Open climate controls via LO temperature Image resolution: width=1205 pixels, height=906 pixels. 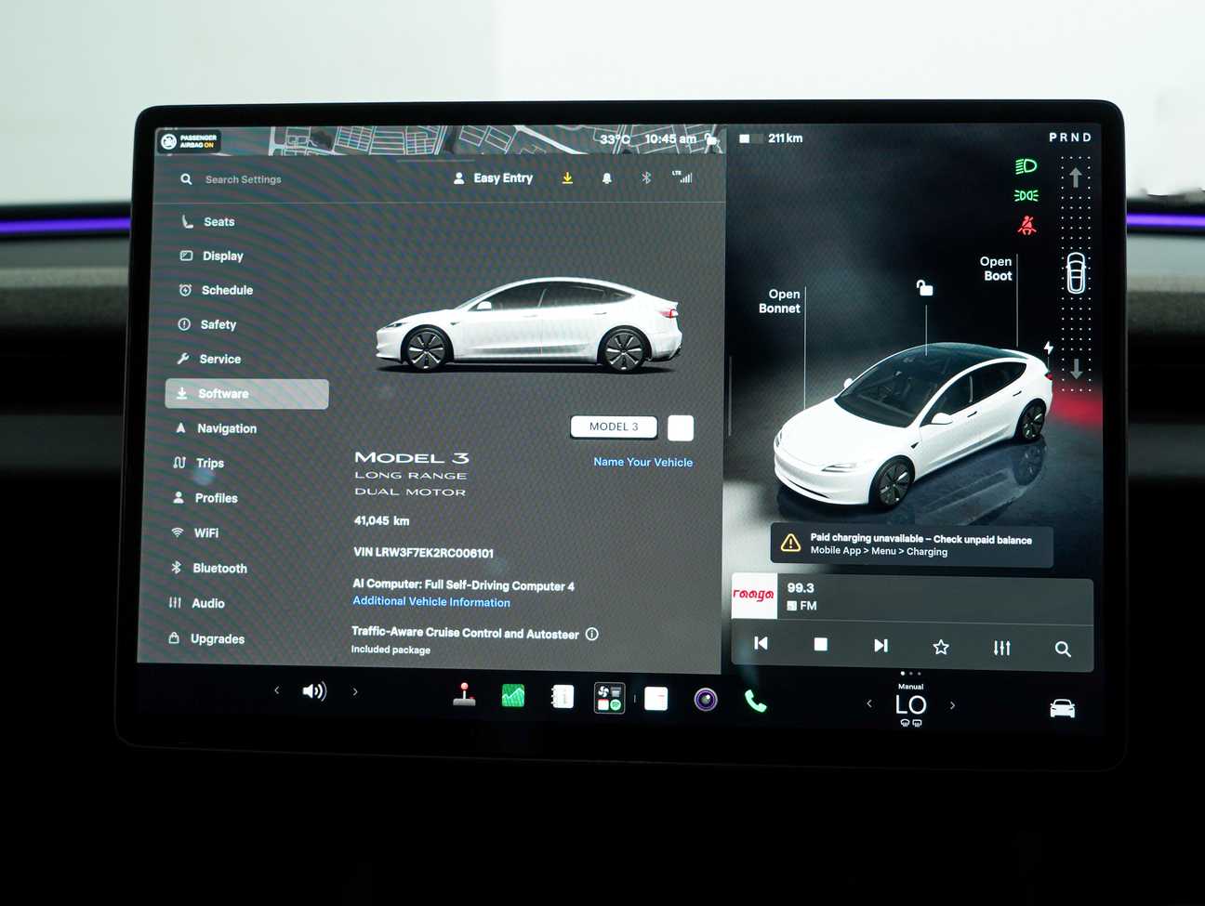click(x=911, y=704)
